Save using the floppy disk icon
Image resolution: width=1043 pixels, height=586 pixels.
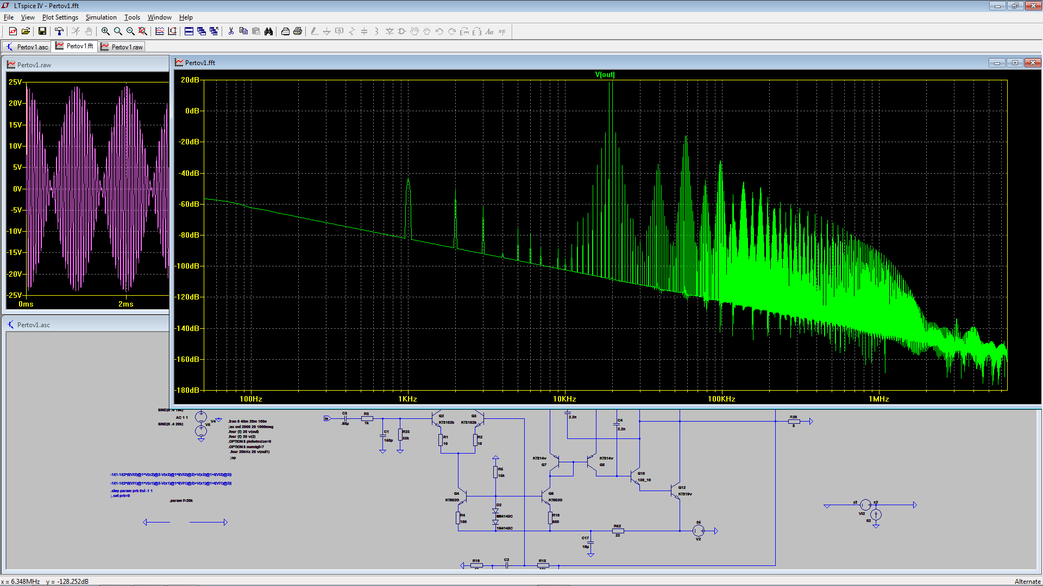coord(42,31)
